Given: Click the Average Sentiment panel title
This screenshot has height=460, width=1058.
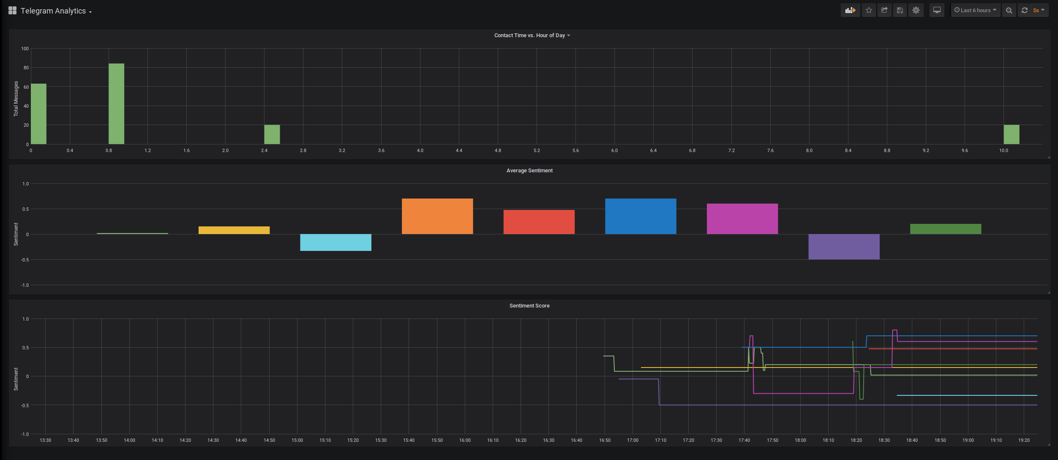Looking at the screenshot, I should (529, 171).
